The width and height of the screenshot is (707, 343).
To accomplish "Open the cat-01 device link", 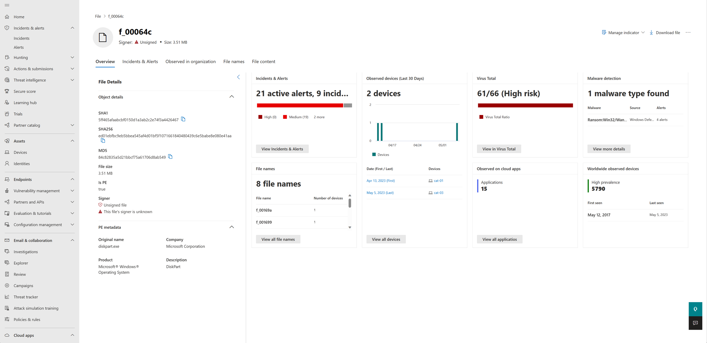I will pyautogui.click(x=438, y=181).
